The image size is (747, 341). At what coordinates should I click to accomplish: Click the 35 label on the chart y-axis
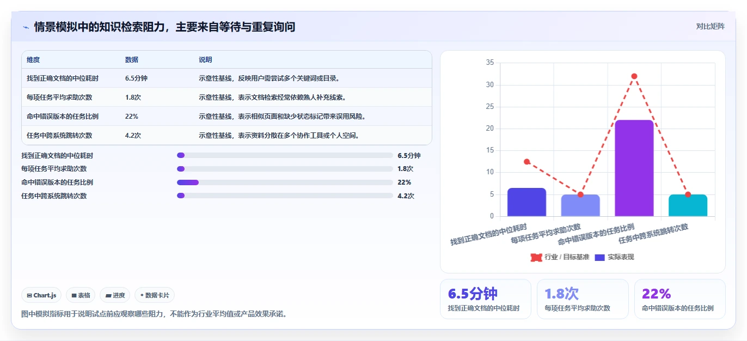click(x=489, y=63)
